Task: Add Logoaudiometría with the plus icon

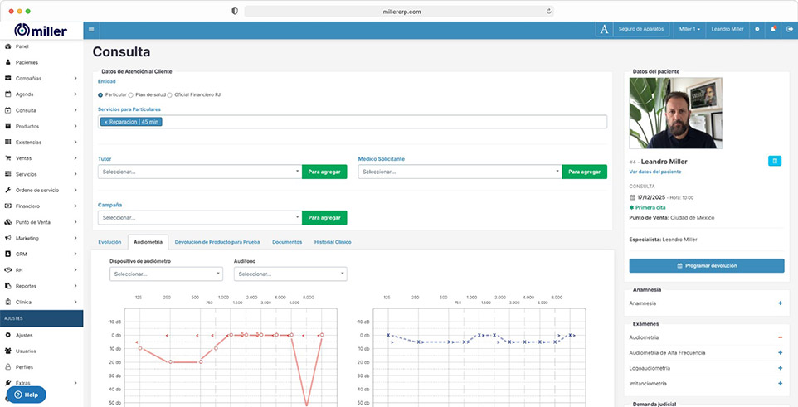Action: pos(781,368)
